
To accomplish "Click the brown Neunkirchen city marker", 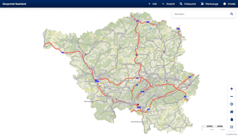I will (x=167, y=81).
